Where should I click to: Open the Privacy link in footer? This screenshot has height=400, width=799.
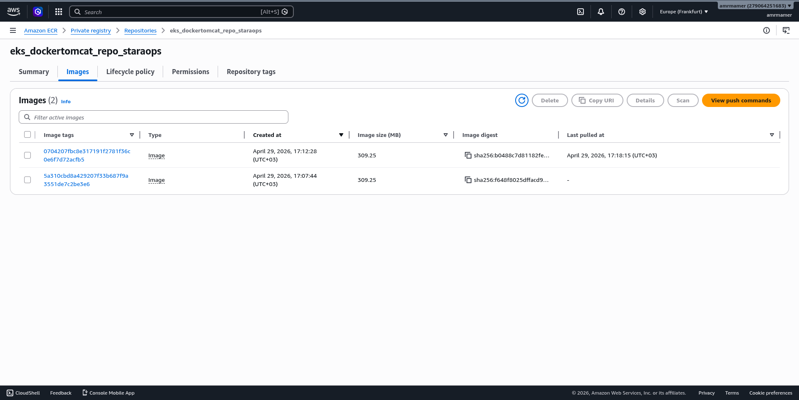(707, 393)
